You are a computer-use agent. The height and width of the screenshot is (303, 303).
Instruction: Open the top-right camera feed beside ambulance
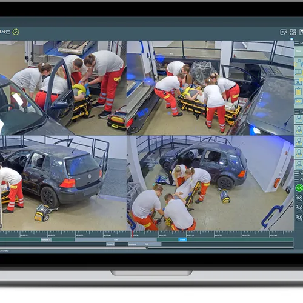pyautogui.click(x=210, y=88)
